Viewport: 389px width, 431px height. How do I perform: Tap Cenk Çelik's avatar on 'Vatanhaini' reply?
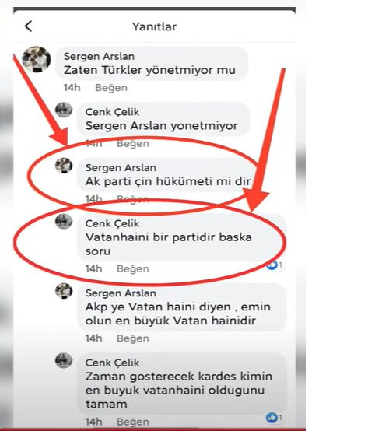coord(64,221)
